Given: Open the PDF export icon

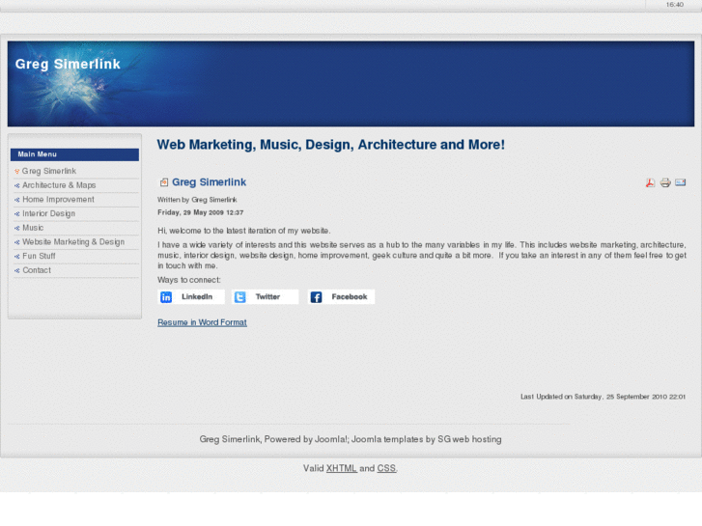Looking at the screenshot, I should coord(650,182).
